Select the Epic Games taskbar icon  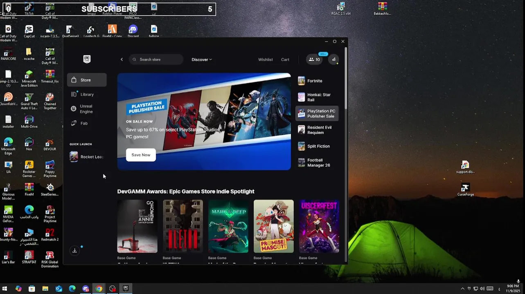(126, 289)
